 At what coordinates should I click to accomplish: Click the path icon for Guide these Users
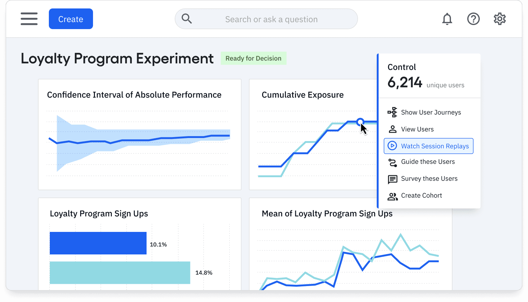[x=392, y=162]
